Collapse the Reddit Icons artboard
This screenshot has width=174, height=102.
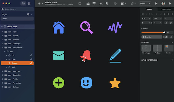click(2, 27)
